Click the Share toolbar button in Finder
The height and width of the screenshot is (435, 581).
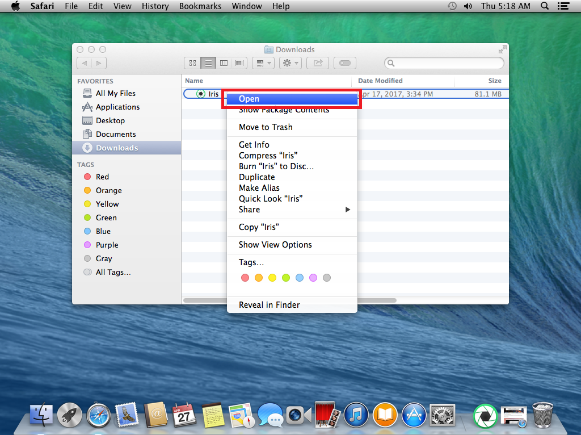pyautogui.click(x=318, y=63)
